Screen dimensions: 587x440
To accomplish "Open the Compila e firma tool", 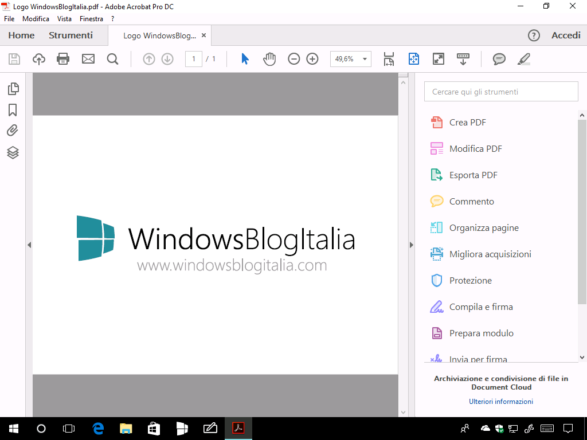I will tap(472, 307).
